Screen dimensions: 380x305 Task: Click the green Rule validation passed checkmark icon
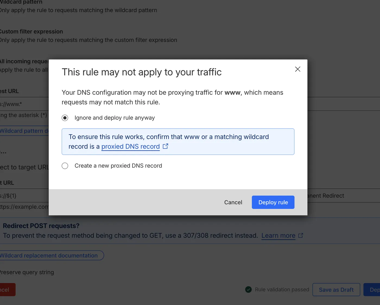point(248,290)
